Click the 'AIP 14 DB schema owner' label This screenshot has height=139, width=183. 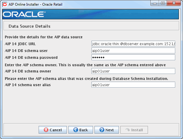pyautogui.click(x=28, y=71)
